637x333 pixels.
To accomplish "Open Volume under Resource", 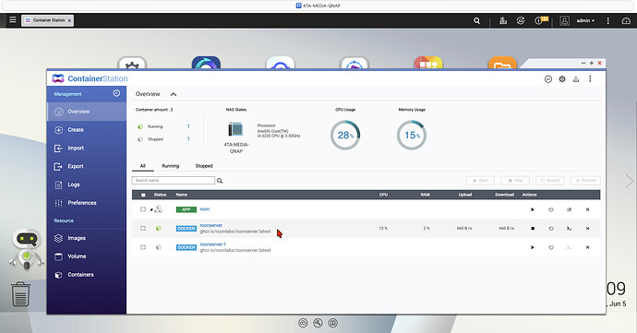I will pos(87,256).
